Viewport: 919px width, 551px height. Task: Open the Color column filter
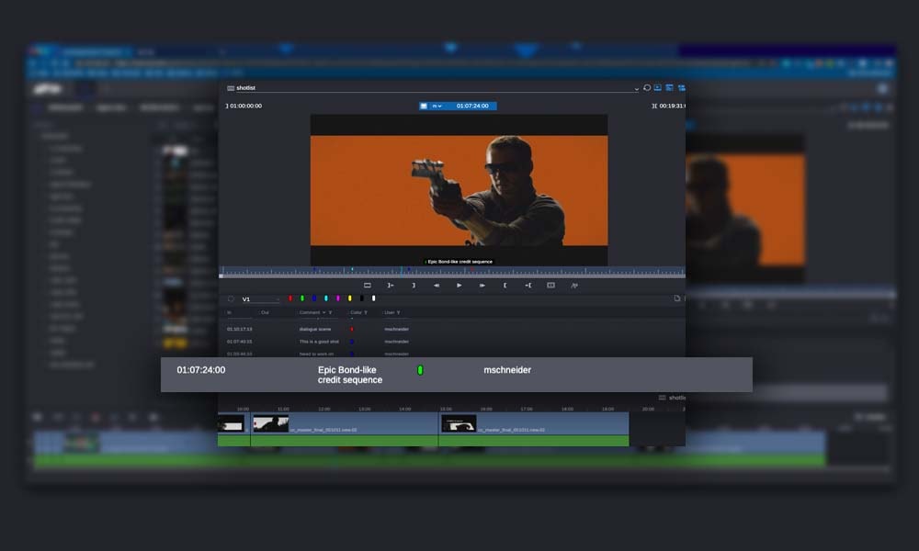pyautogui.click(x=366, y=312)
